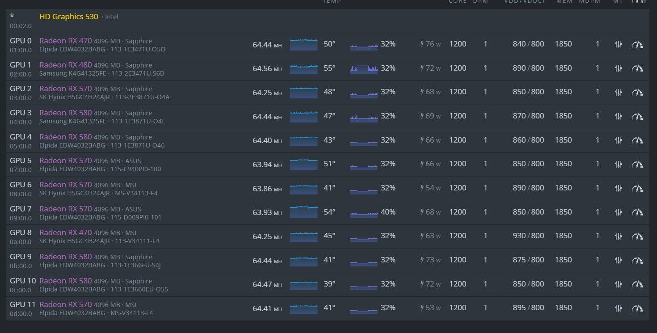Open tuning sliders icon for GPU 3
657x333 pixels.
619,116
